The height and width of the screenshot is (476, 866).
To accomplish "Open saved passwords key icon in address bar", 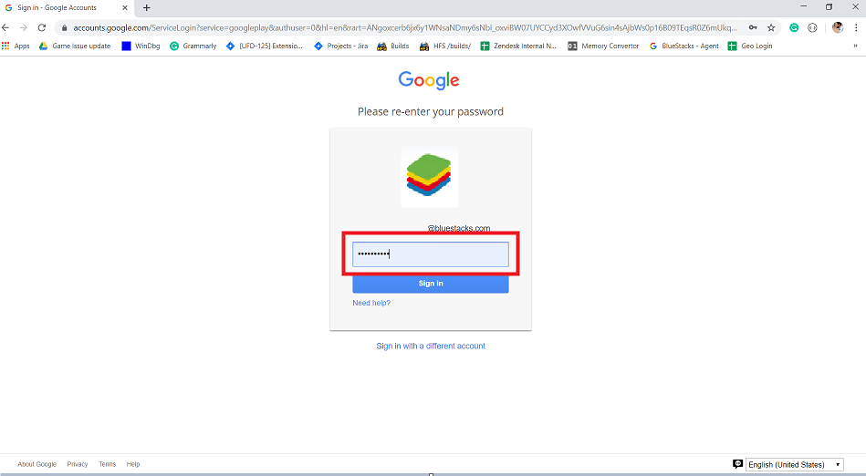I will (x=753, y=27).
